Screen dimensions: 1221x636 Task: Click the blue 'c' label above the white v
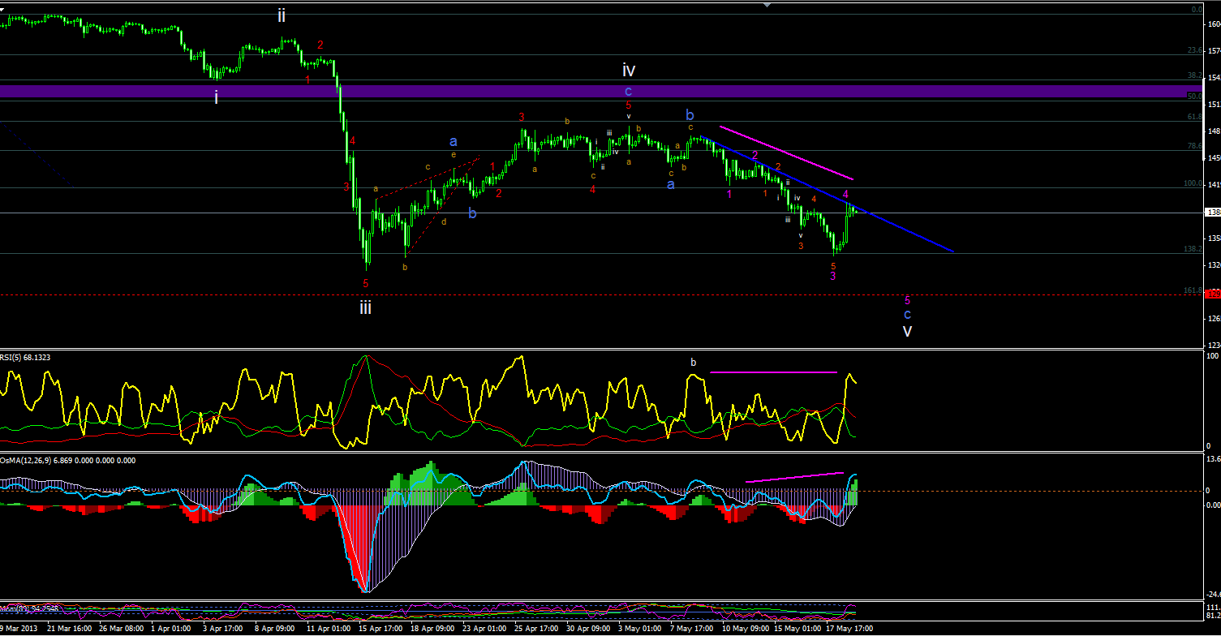[907, 314]
